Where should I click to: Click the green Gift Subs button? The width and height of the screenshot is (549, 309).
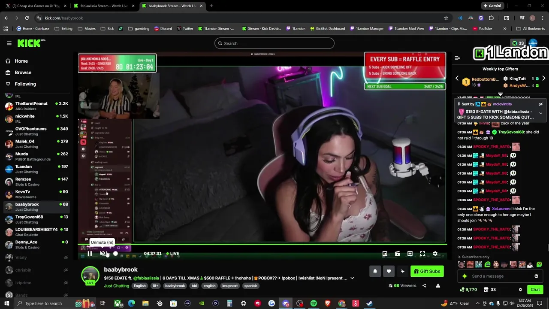[427, 271]
